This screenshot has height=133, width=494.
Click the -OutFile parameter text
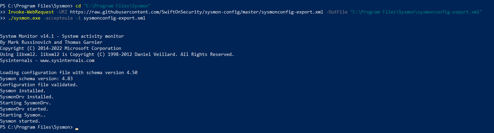coord(337,12)
